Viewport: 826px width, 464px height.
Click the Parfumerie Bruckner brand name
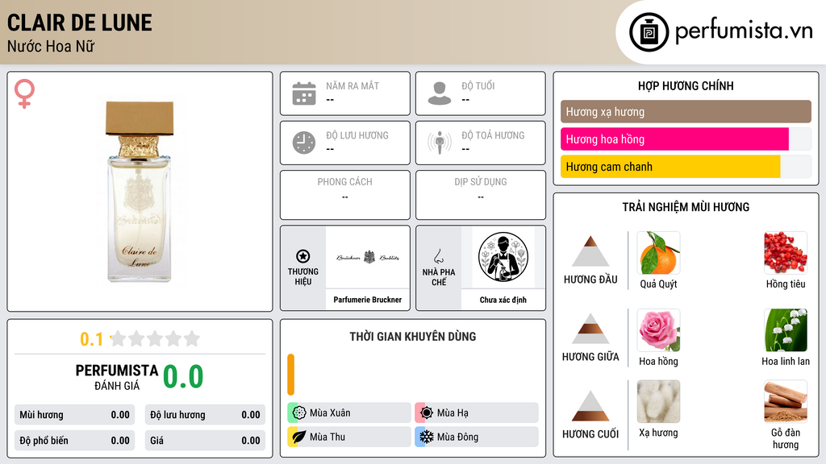[x=367, y=300]
